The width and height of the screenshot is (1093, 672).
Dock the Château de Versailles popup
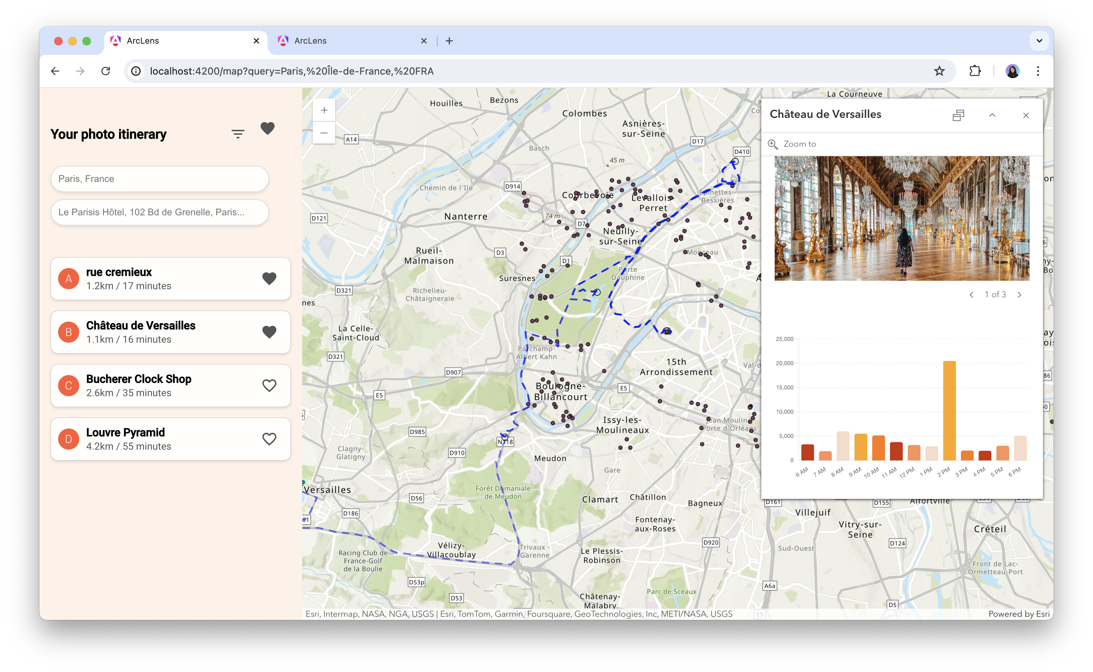(x=958, y=115)
